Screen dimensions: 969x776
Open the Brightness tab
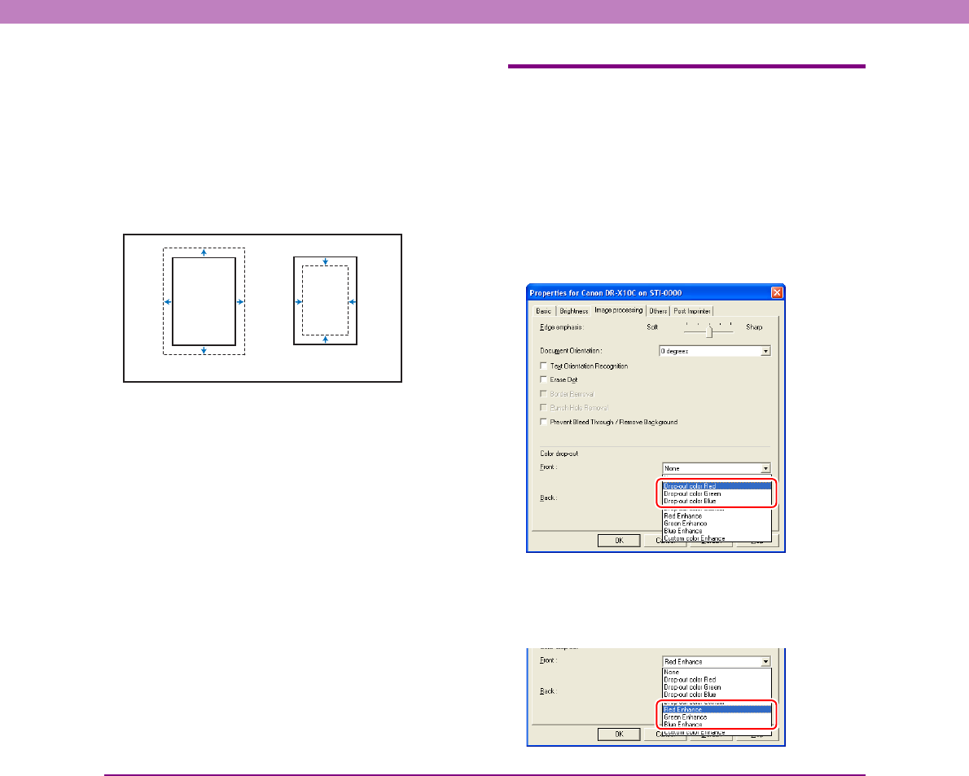573,311
